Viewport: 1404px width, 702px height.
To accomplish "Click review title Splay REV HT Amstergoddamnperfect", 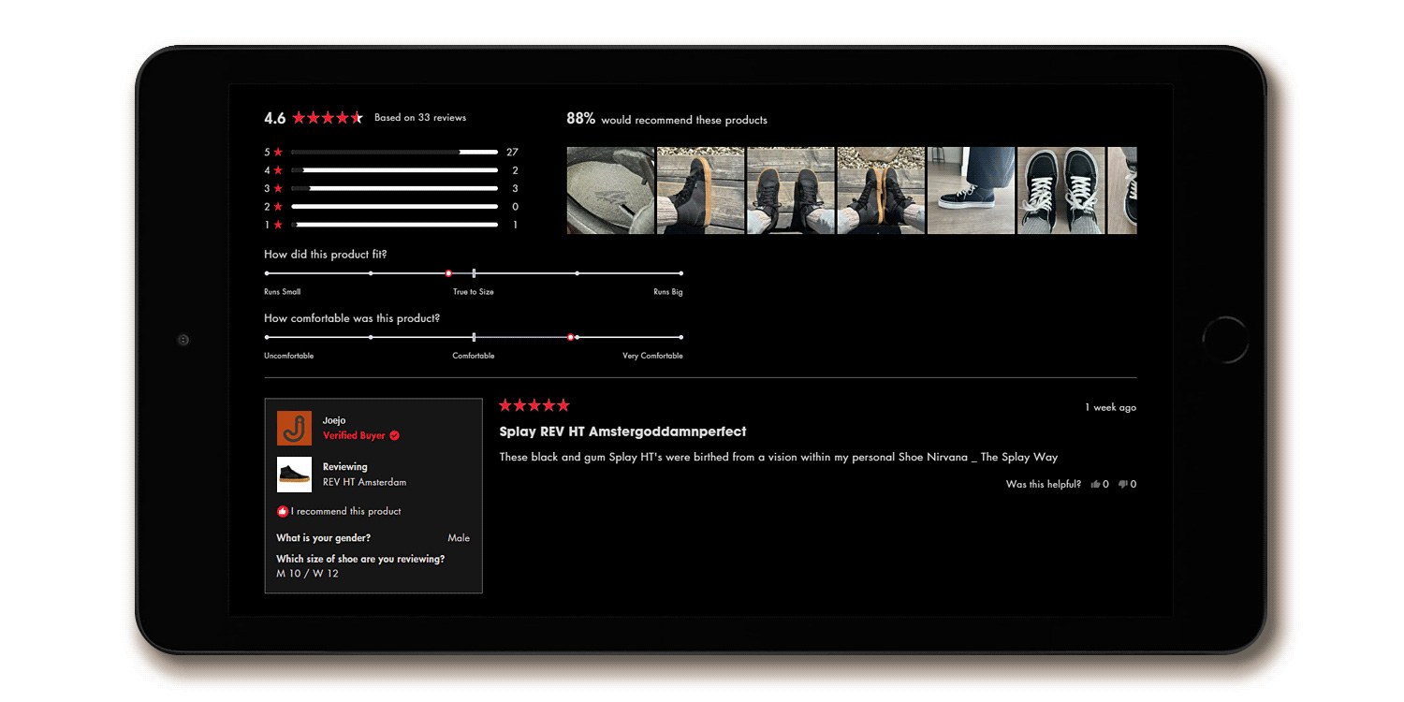I will coord(622,431).
